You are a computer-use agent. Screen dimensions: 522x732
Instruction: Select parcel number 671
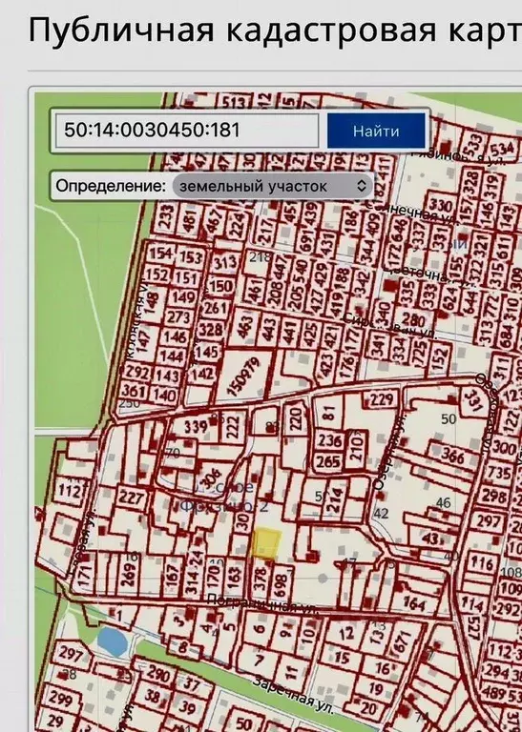[x=404, y=642]
